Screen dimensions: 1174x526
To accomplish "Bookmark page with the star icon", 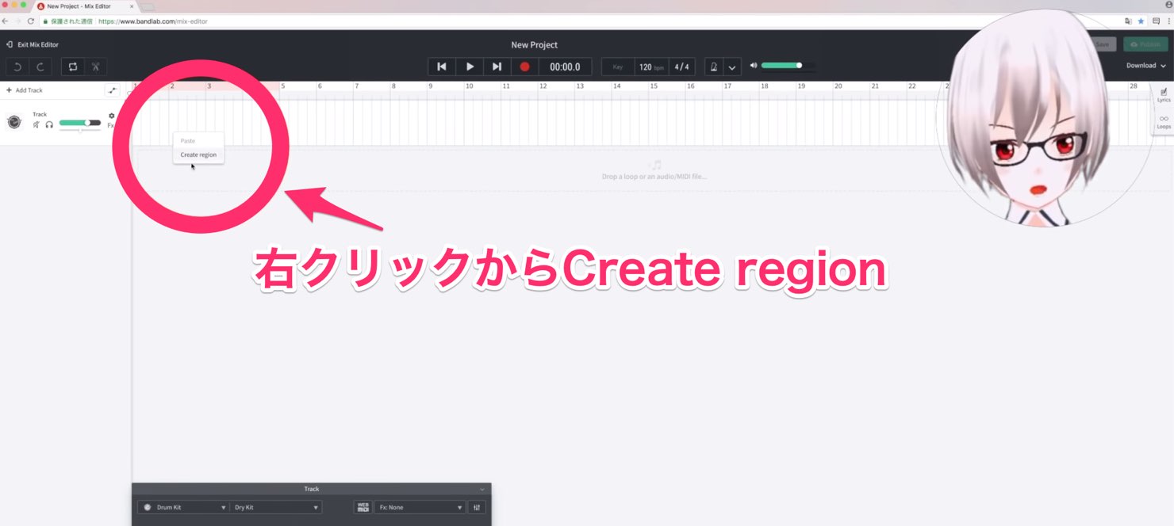I will tap(1141, 21).
